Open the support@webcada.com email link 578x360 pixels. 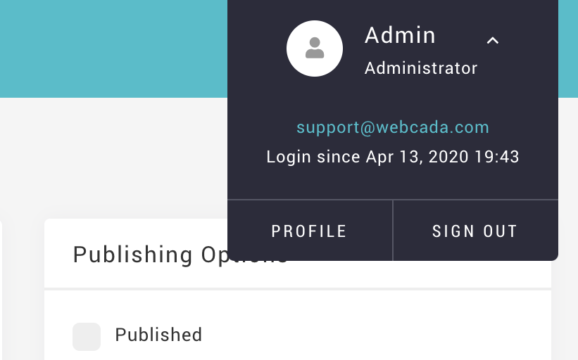pos(393,127)
